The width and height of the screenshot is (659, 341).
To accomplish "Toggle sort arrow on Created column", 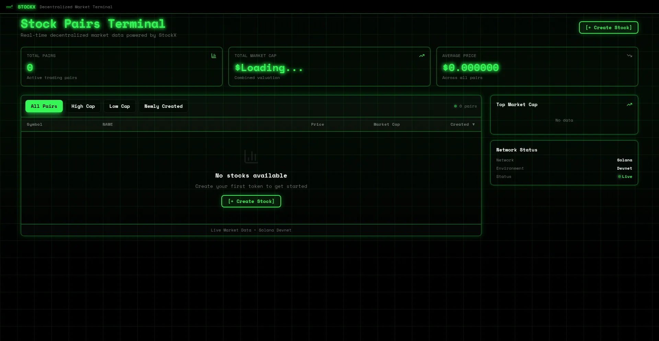I will [x=473, y=124].
